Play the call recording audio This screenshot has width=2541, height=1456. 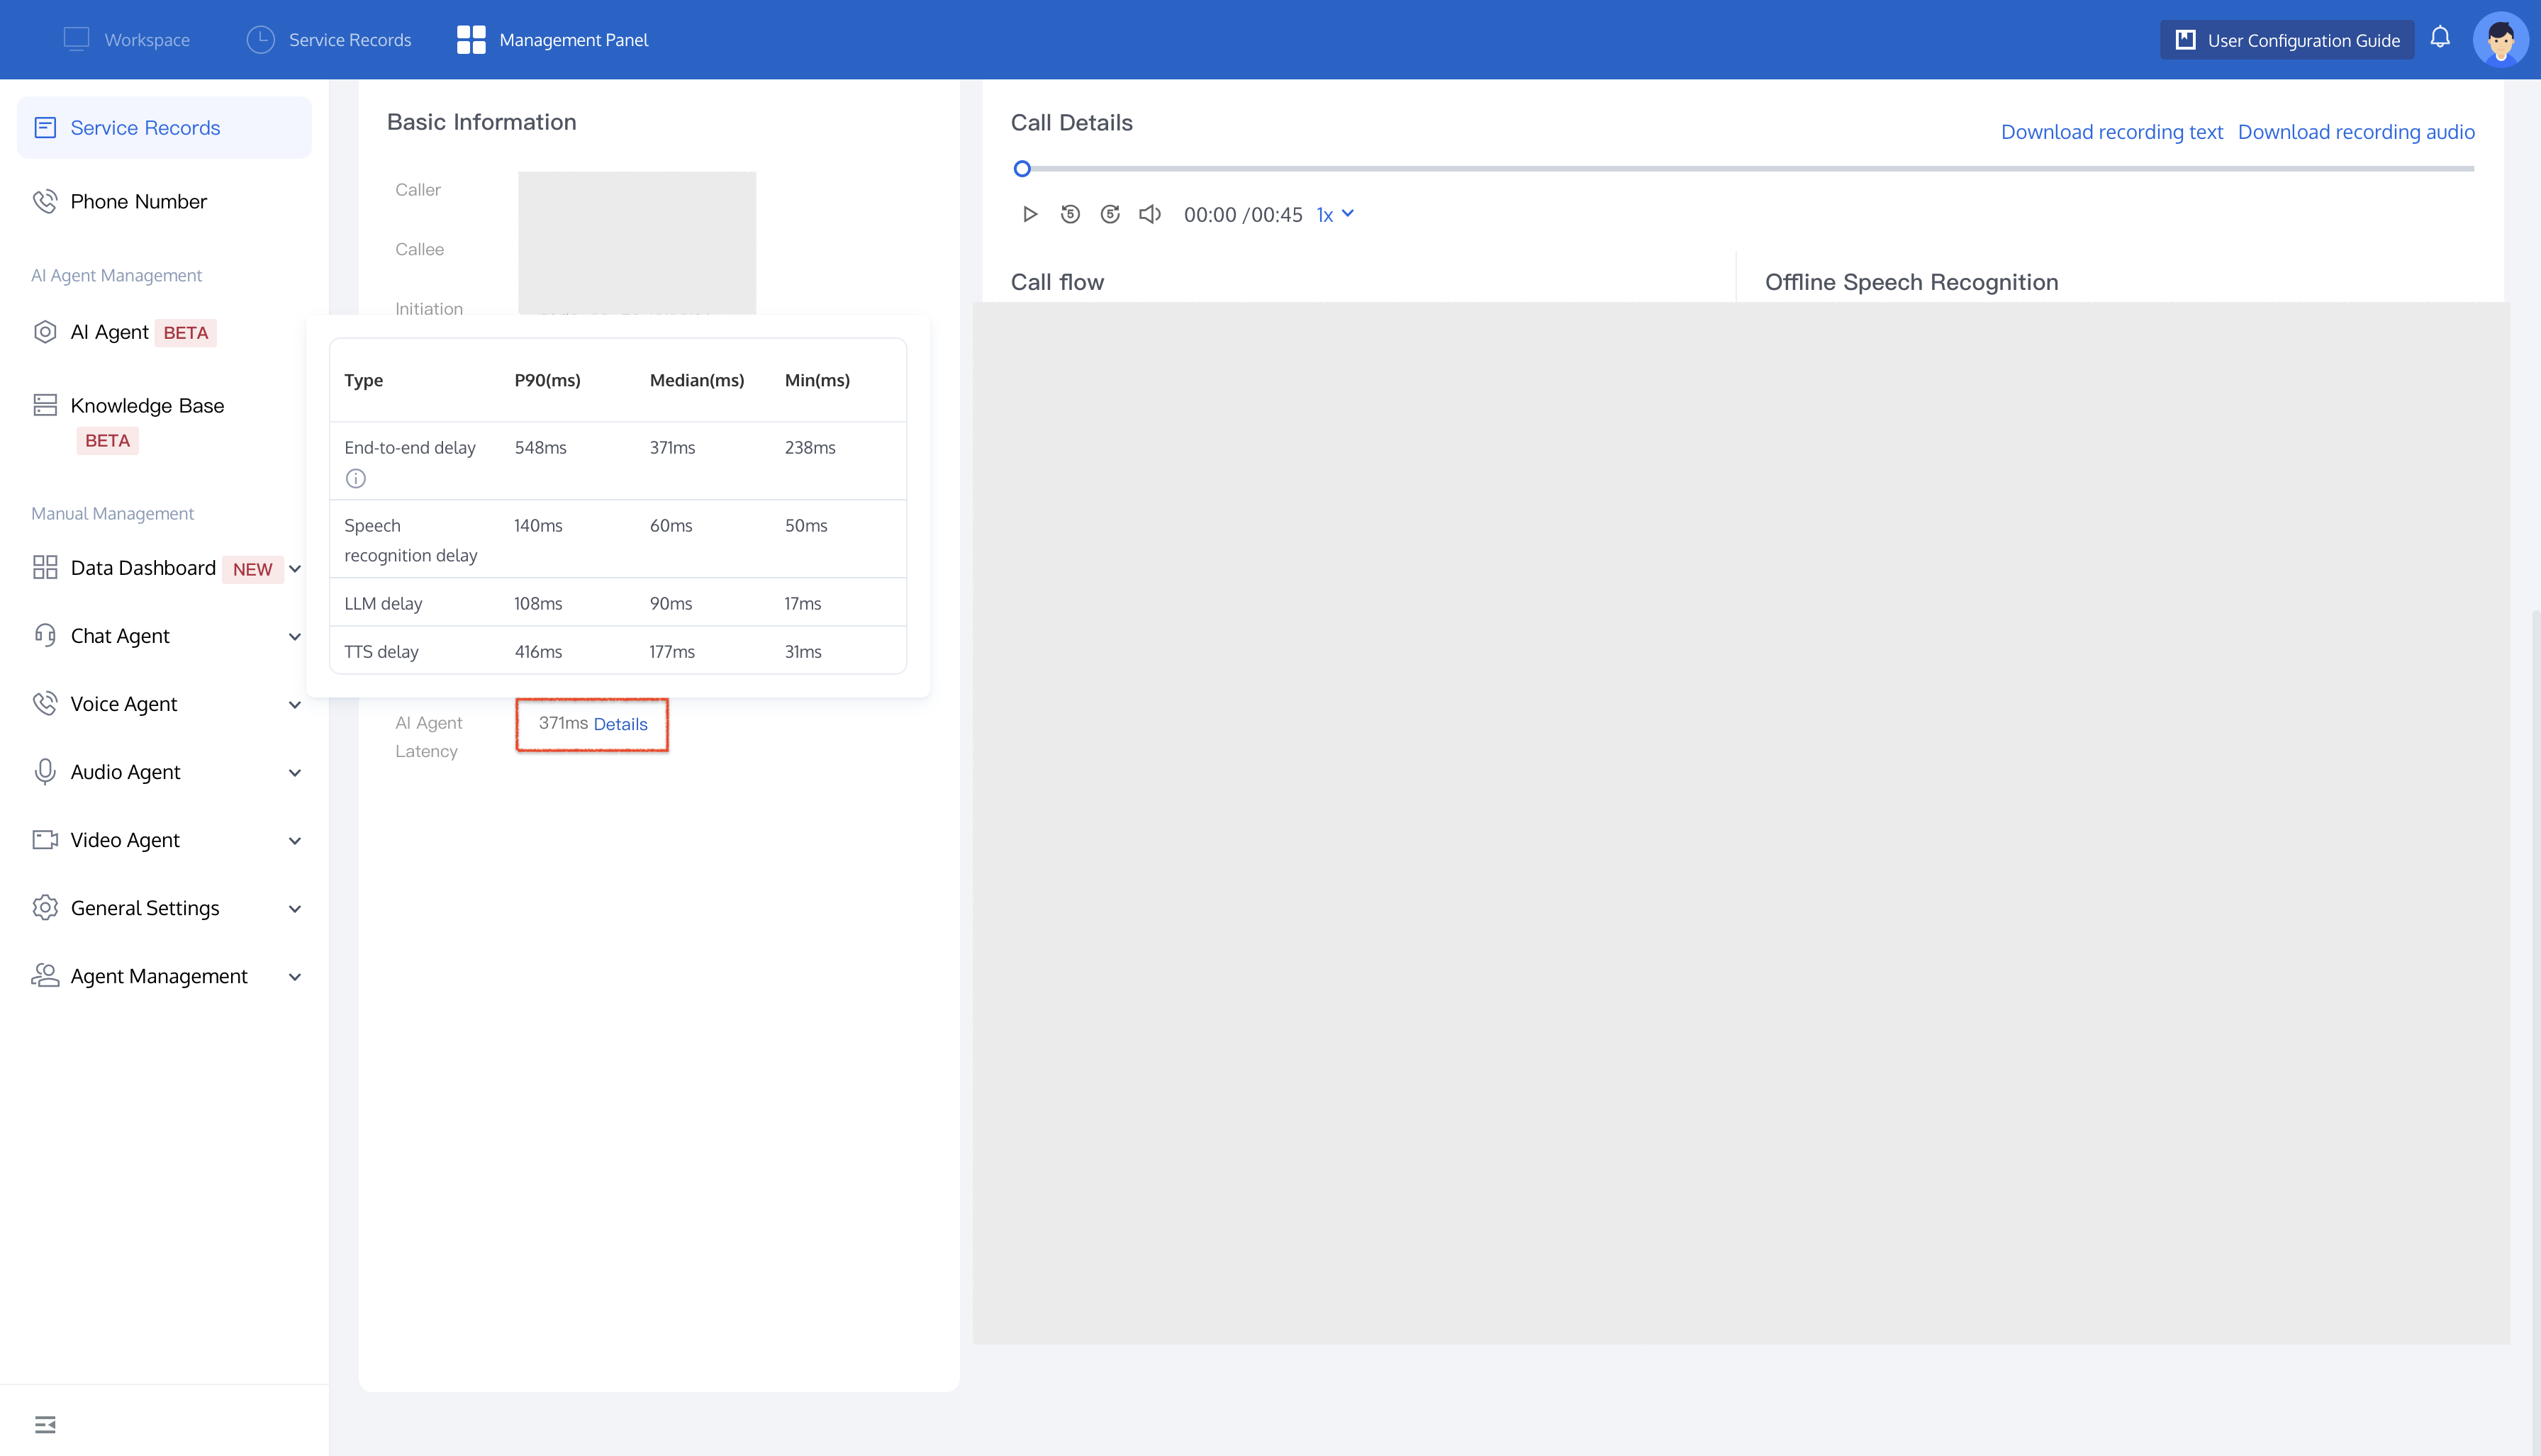[x=1029, y=214]
